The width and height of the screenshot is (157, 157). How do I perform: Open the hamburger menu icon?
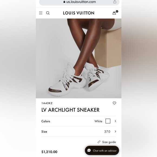click(41, 13)
